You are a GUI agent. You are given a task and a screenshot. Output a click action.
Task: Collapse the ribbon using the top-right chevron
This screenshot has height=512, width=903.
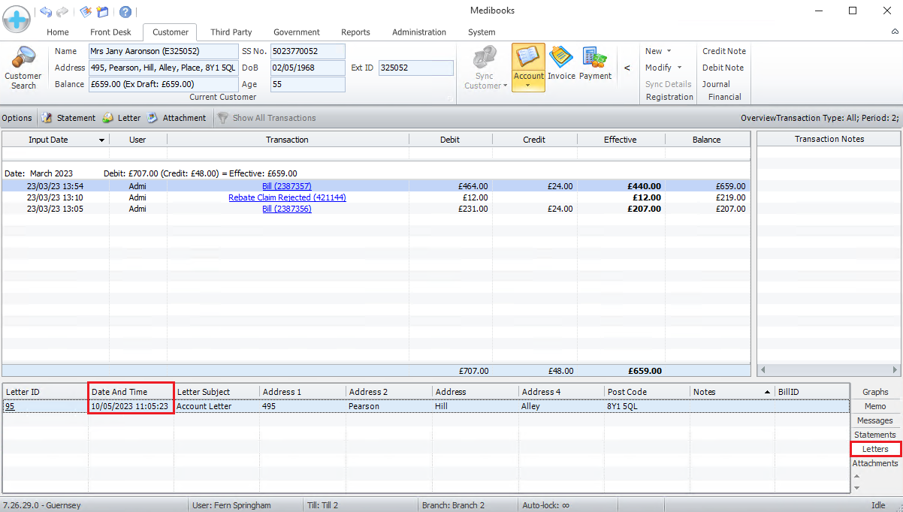894,32
